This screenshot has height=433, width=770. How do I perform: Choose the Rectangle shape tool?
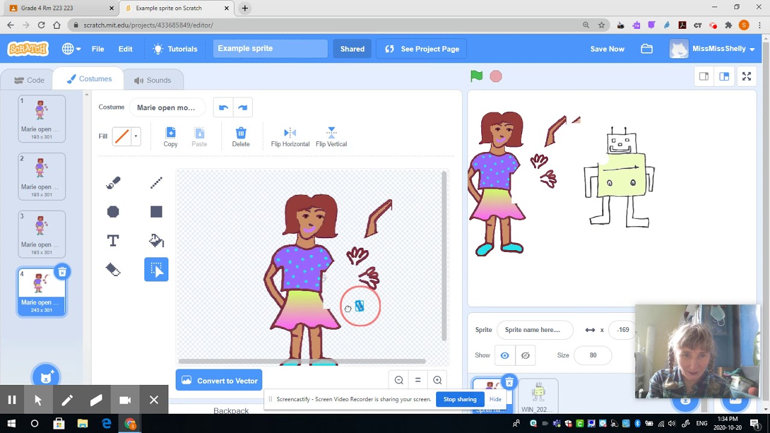pos(156,212)
